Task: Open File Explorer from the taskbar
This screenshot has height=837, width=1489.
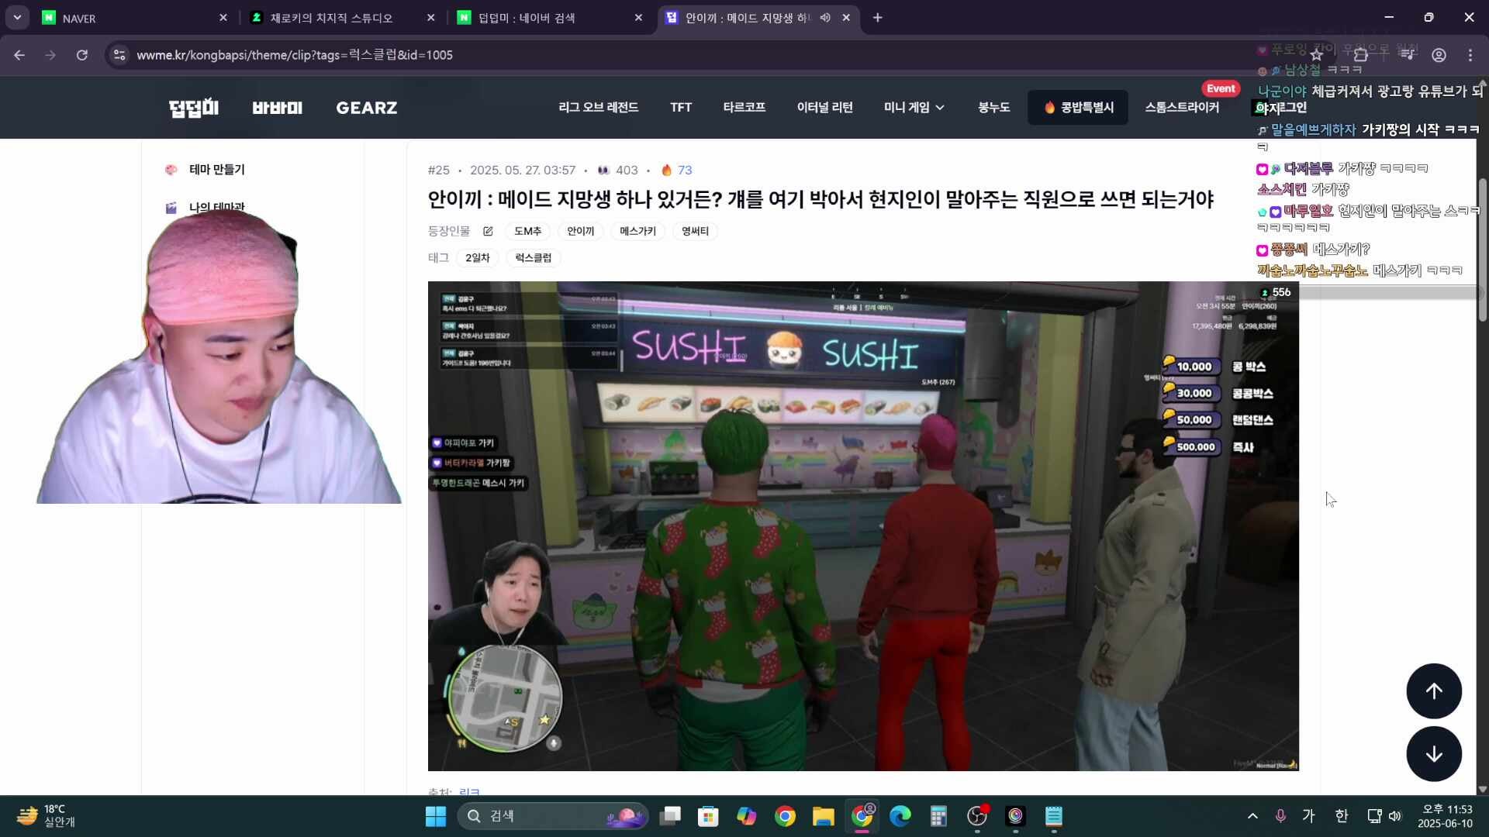Action: pos(823,816)
